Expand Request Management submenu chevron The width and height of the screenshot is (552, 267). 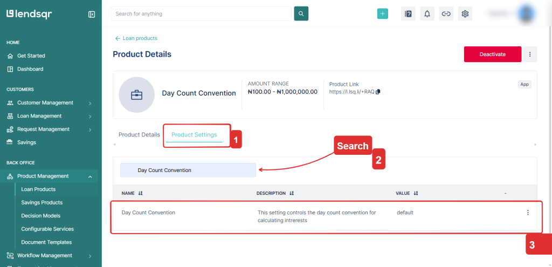click(90, 129)
